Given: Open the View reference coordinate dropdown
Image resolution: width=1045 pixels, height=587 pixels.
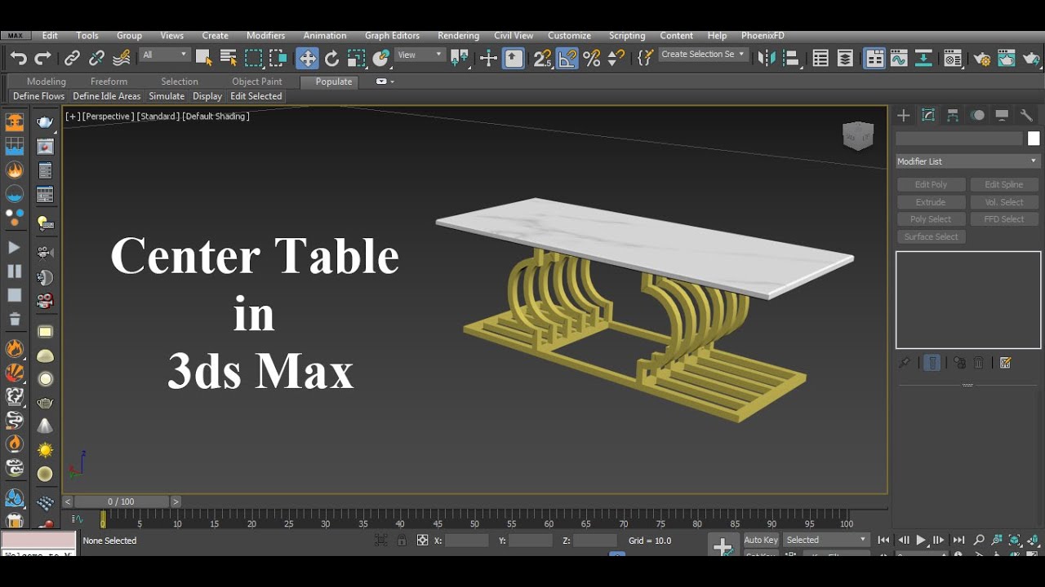Looking at the screenshot, I should coord(420,55).
